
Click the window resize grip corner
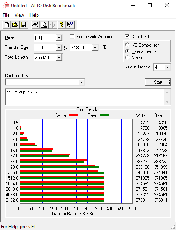[173, 227]
